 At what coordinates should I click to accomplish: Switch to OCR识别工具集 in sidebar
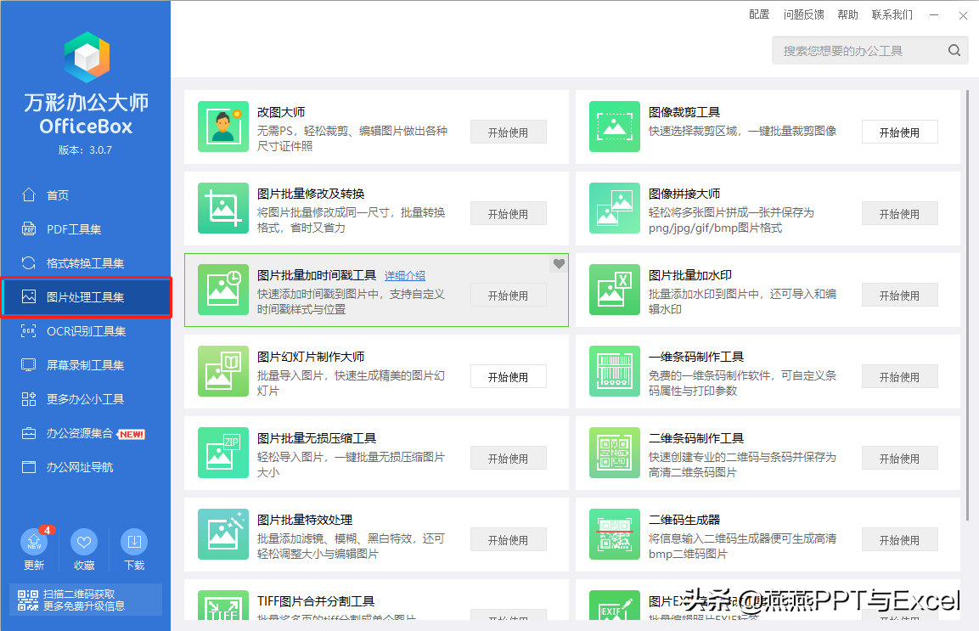85,331
